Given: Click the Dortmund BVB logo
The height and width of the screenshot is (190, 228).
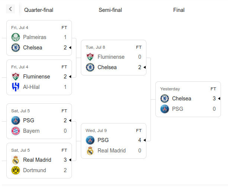Looking at the screenshot, I should [x=16, y=170].
